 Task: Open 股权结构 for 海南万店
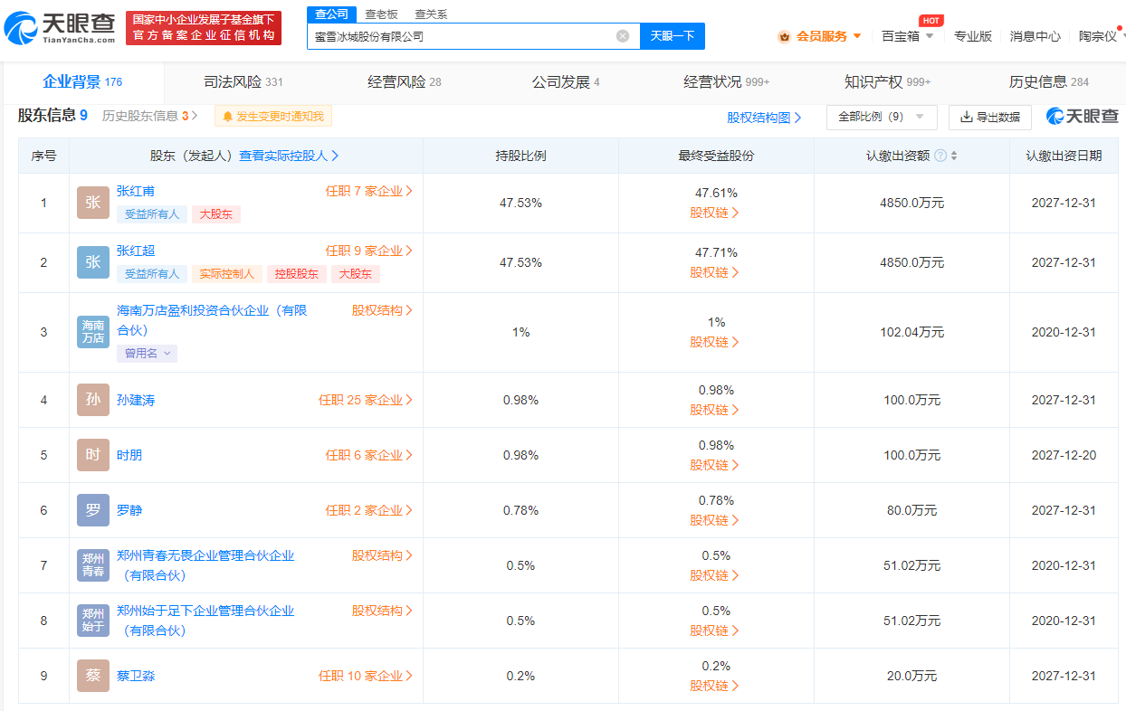tap(383, 310)
